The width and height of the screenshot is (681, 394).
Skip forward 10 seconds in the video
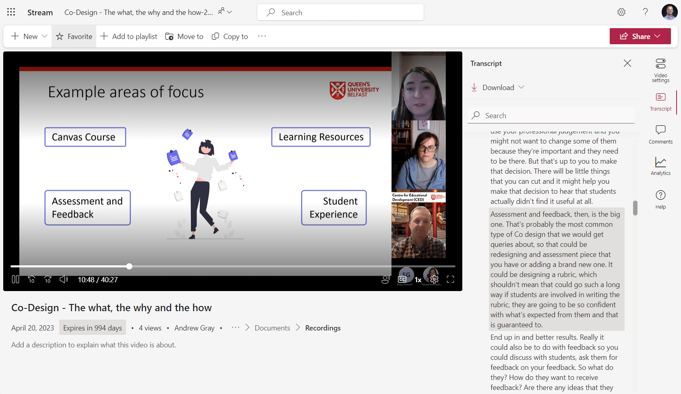48,279
